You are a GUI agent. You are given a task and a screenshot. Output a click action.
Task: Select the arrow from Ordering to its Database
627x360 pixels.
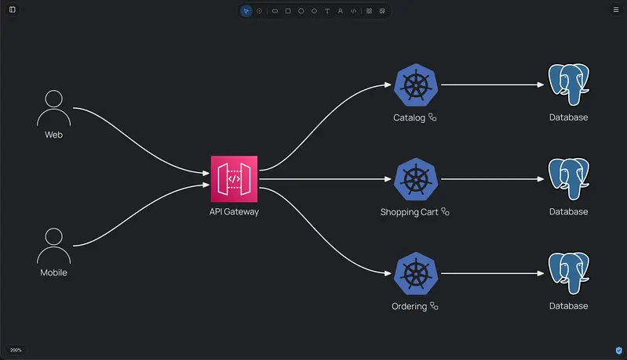493,273
